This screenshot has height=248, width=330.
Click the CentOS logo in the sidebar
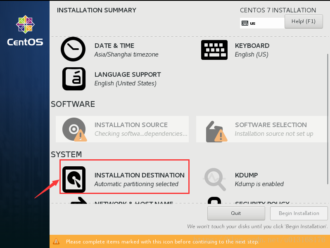point(25,31)
